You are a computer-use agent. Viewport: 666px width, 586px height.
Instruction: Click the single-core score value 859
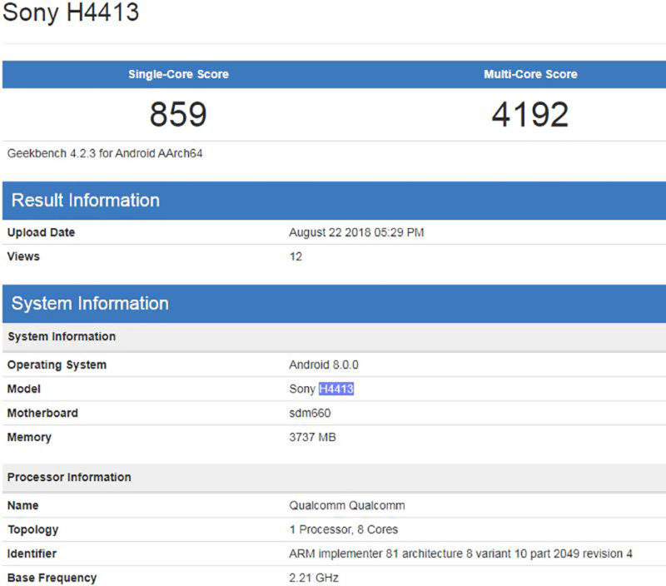point(177,114)
